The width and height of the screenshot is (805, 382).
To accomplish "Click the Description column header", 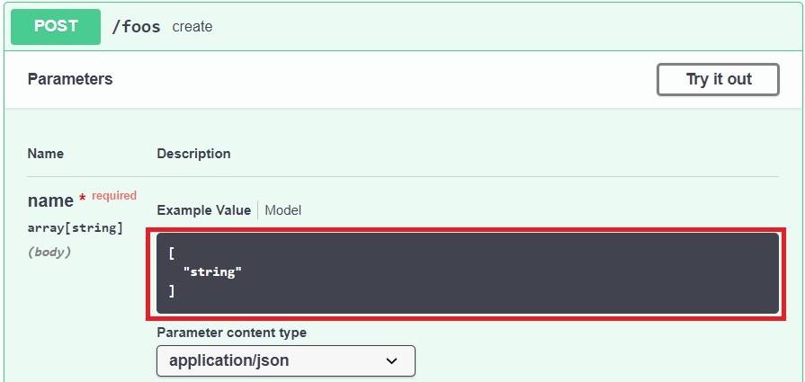I will (193, 154).
